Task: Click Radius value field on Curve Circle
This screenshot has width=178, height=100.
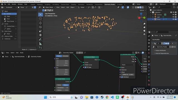Action: (x=62, y=90)
